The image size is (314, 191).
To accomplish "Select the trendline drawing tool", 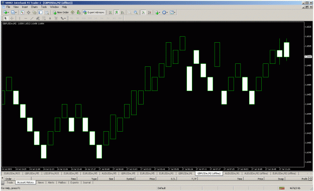I will [32, 19].
